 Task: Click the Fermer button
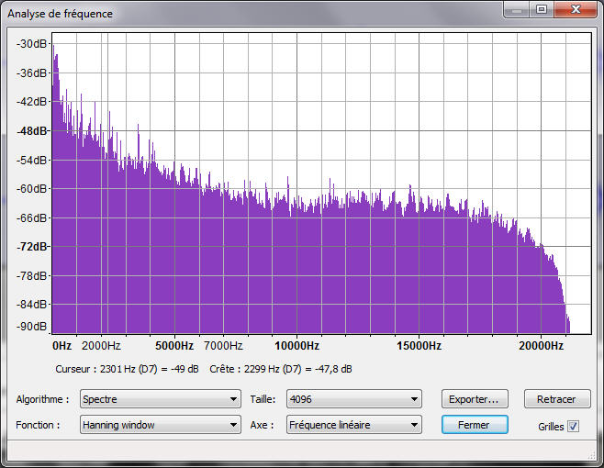click(475, 425)
